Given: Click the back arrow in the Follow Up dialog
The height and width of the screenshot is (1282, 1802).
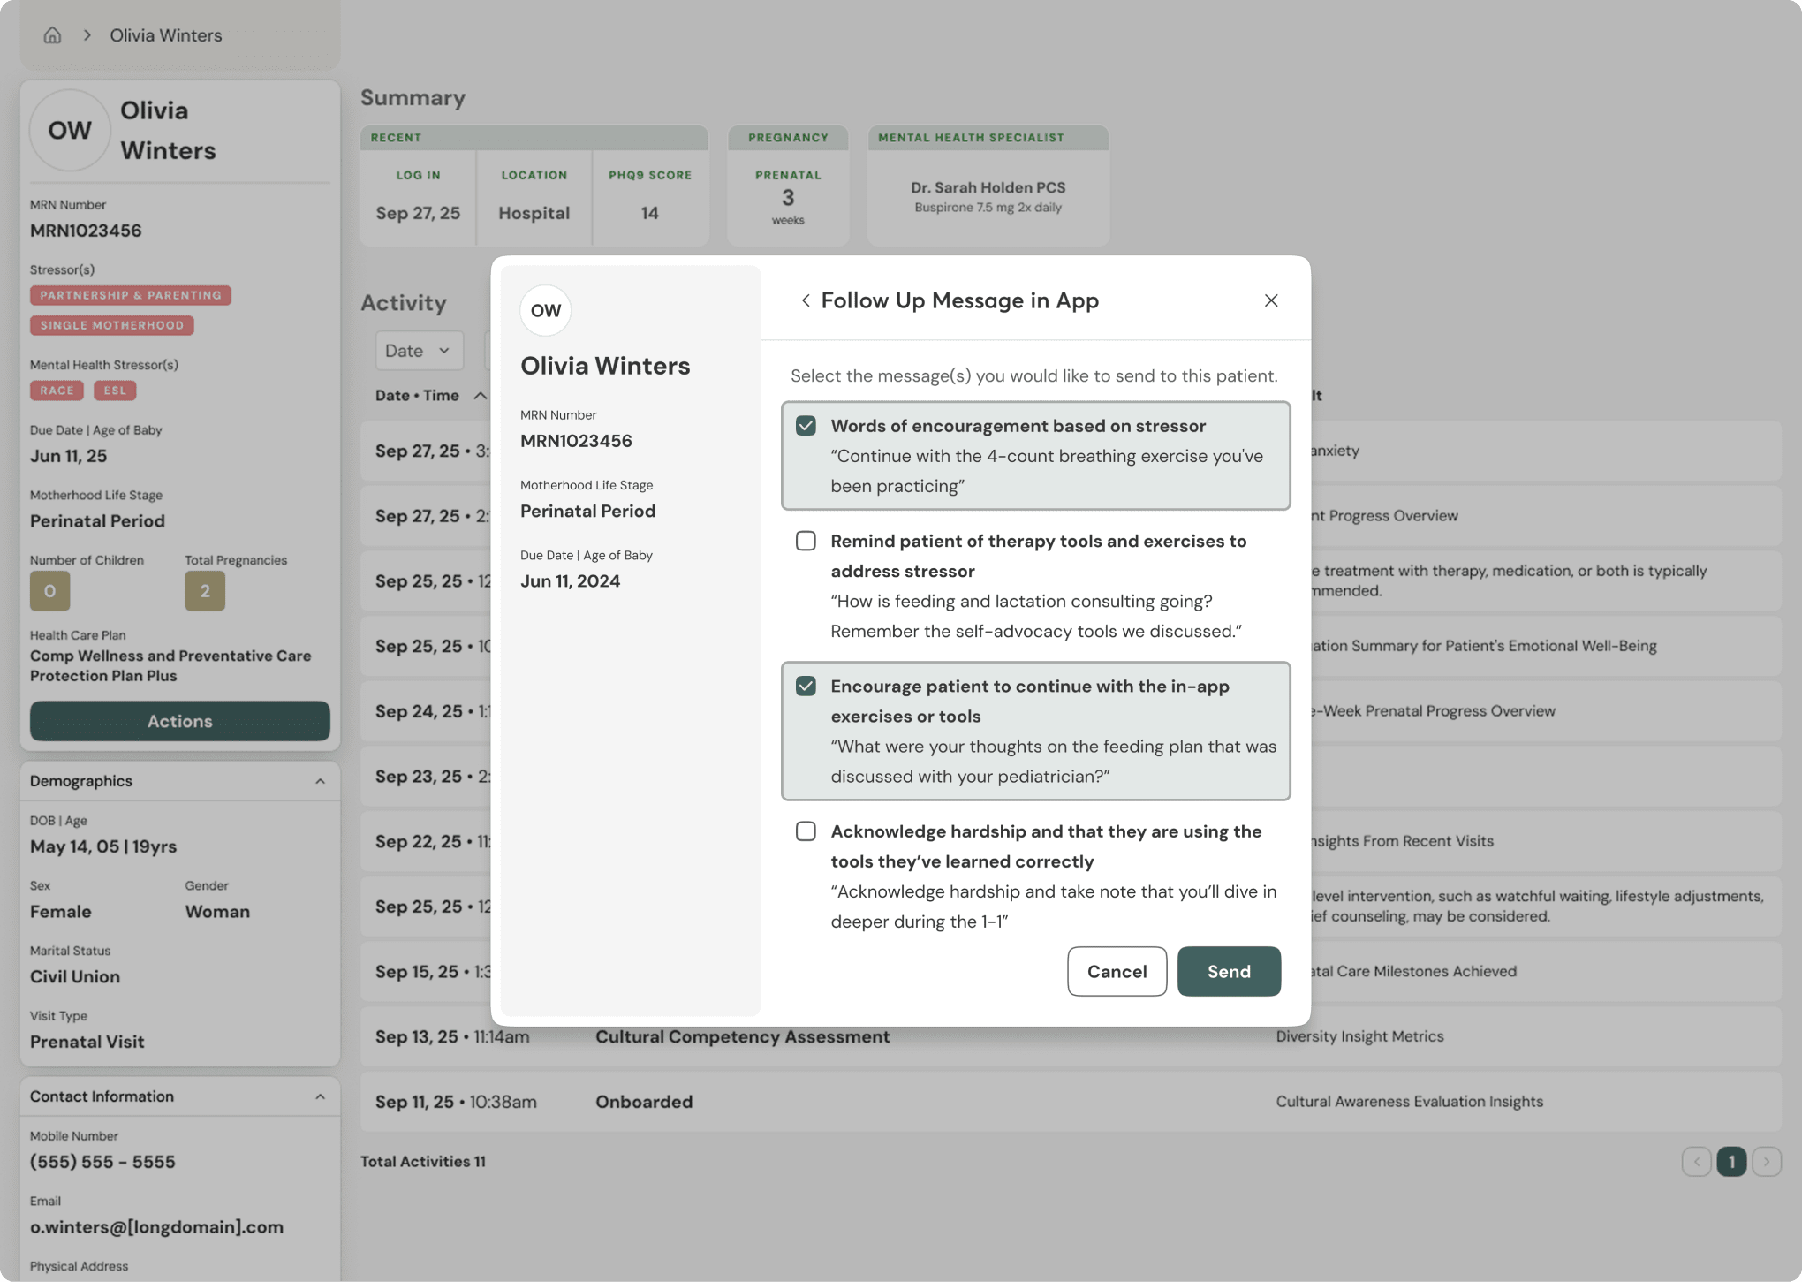Looking at the screenshot, I should [x=805, y=300].
